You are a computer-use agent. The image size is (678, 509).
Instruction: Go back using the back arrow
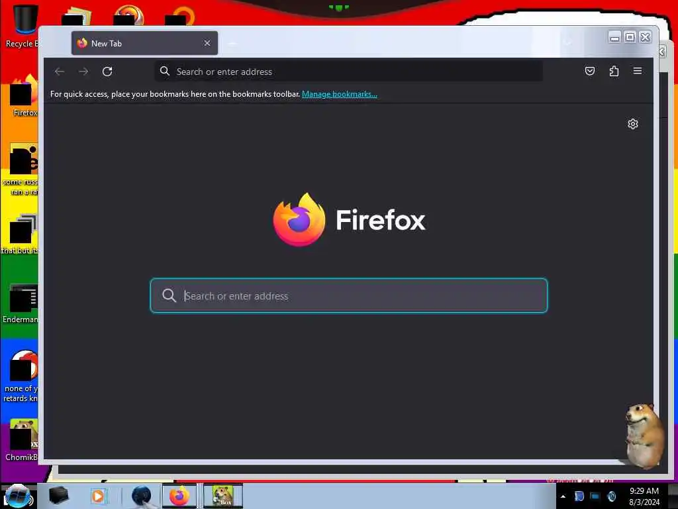(60, 72)
